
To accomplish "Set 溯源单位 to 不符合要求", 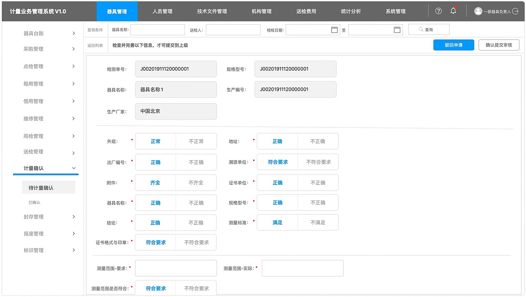I will pos(318,162).
